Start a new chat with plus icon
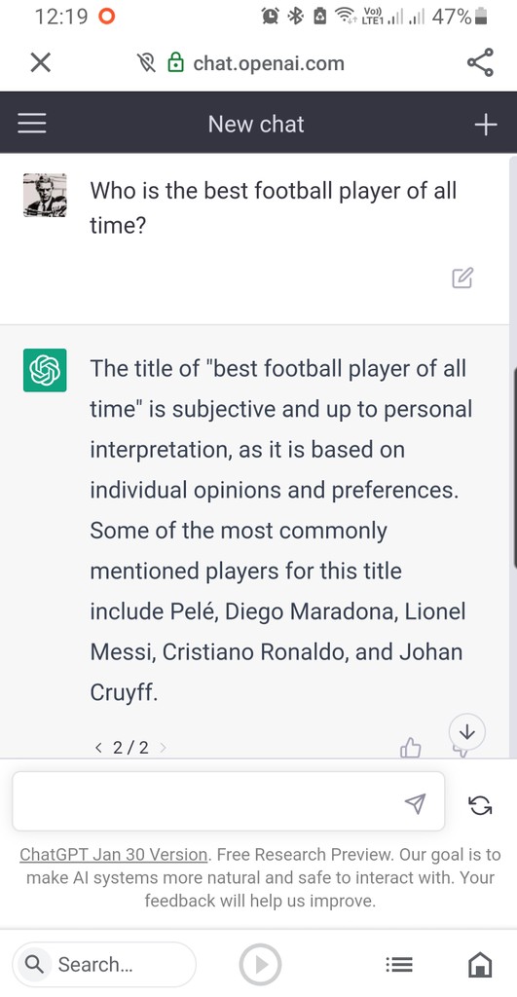This screenshot has height=997, width=517. (485, 124)
